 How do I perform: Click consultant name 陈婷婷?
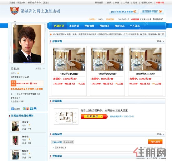click(x=25, y=151)
